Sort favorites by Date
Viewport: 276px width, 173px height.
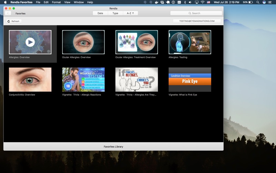click(100, 13)
